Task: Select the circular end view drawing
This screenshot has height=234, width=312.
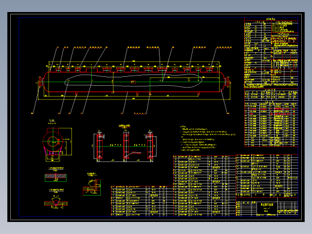Action: pos(53,142)
